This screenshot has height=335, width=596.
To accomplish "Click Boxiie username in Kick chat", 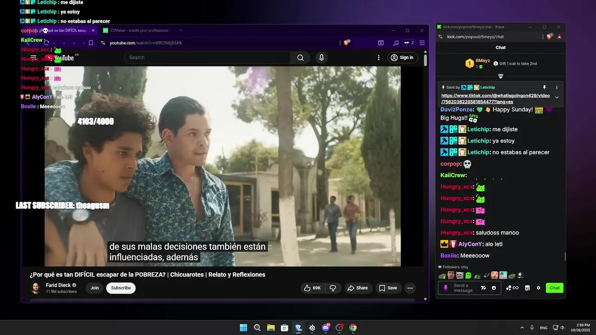I will pyautogui.click(x=448, y=255).
